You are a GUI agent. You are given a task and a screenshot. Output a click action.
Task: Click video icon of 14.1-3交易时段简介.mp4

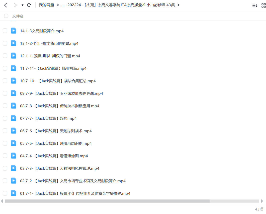click(x=14, y=30)
